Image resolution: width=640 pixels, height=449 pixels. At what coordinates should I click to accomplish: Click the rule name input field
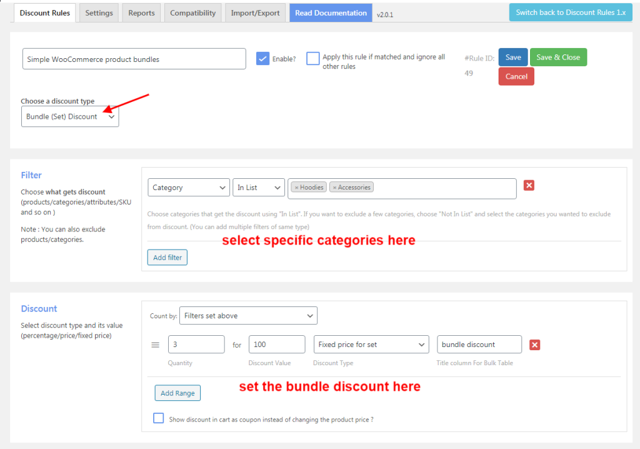(134, 59)
